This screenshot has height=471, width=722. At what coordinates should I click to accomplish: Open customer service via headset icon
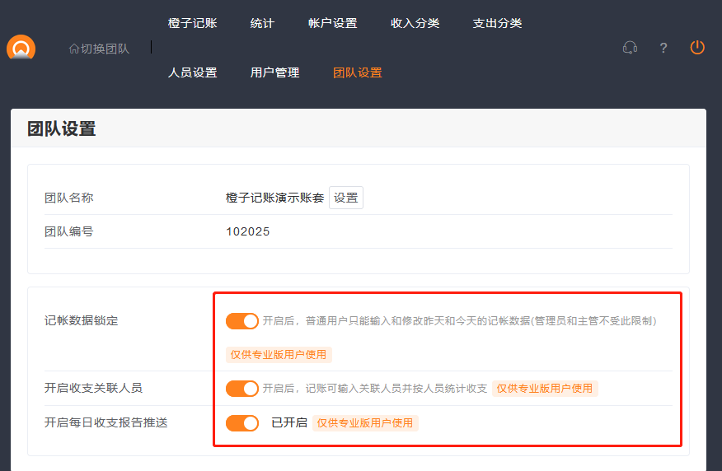click(x=630, y=48)
